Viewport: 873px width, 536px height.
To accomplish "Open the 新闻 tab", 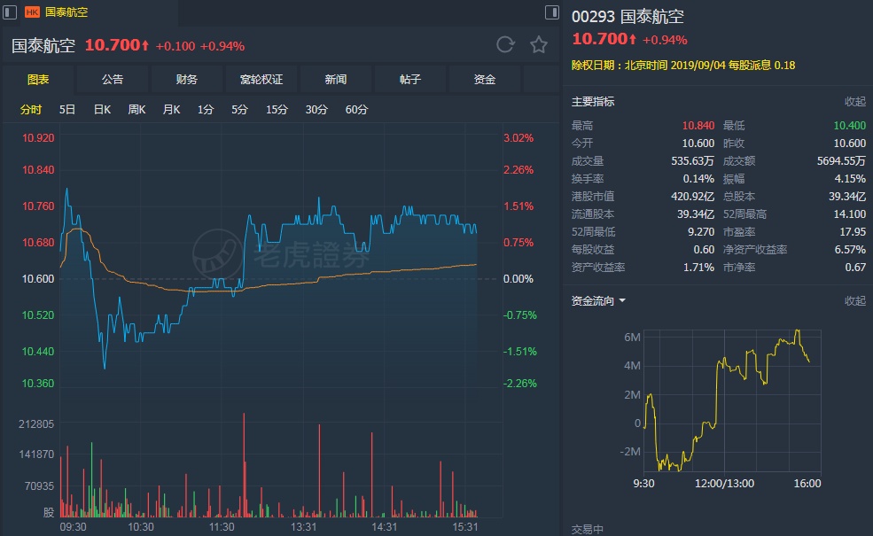I will coord(336,80).
